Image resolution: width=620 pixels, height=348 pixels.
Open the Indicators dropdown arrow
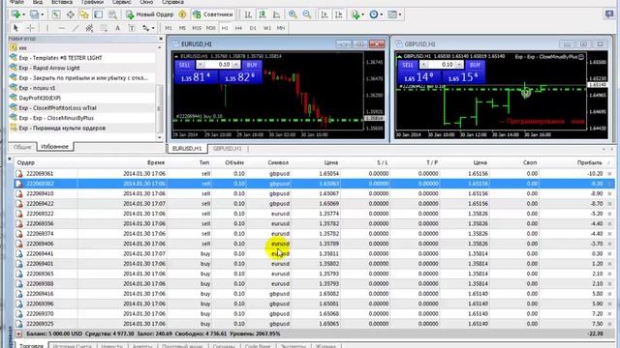coord(363,15)
